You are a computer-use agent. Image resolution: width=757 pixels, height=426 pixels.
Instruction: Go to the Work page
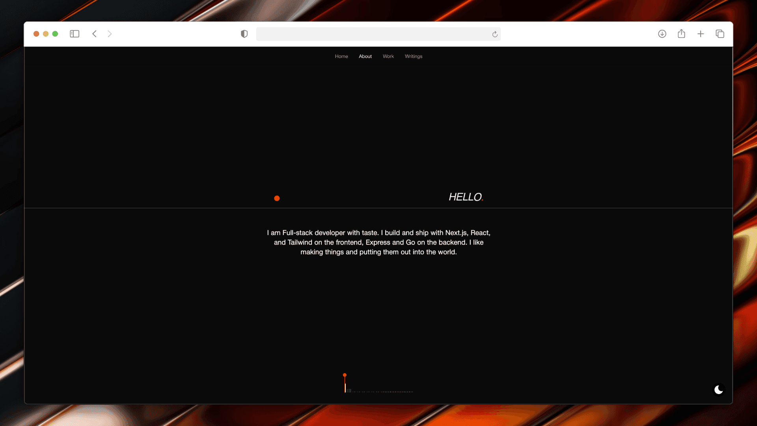click(x=388, y=56)
